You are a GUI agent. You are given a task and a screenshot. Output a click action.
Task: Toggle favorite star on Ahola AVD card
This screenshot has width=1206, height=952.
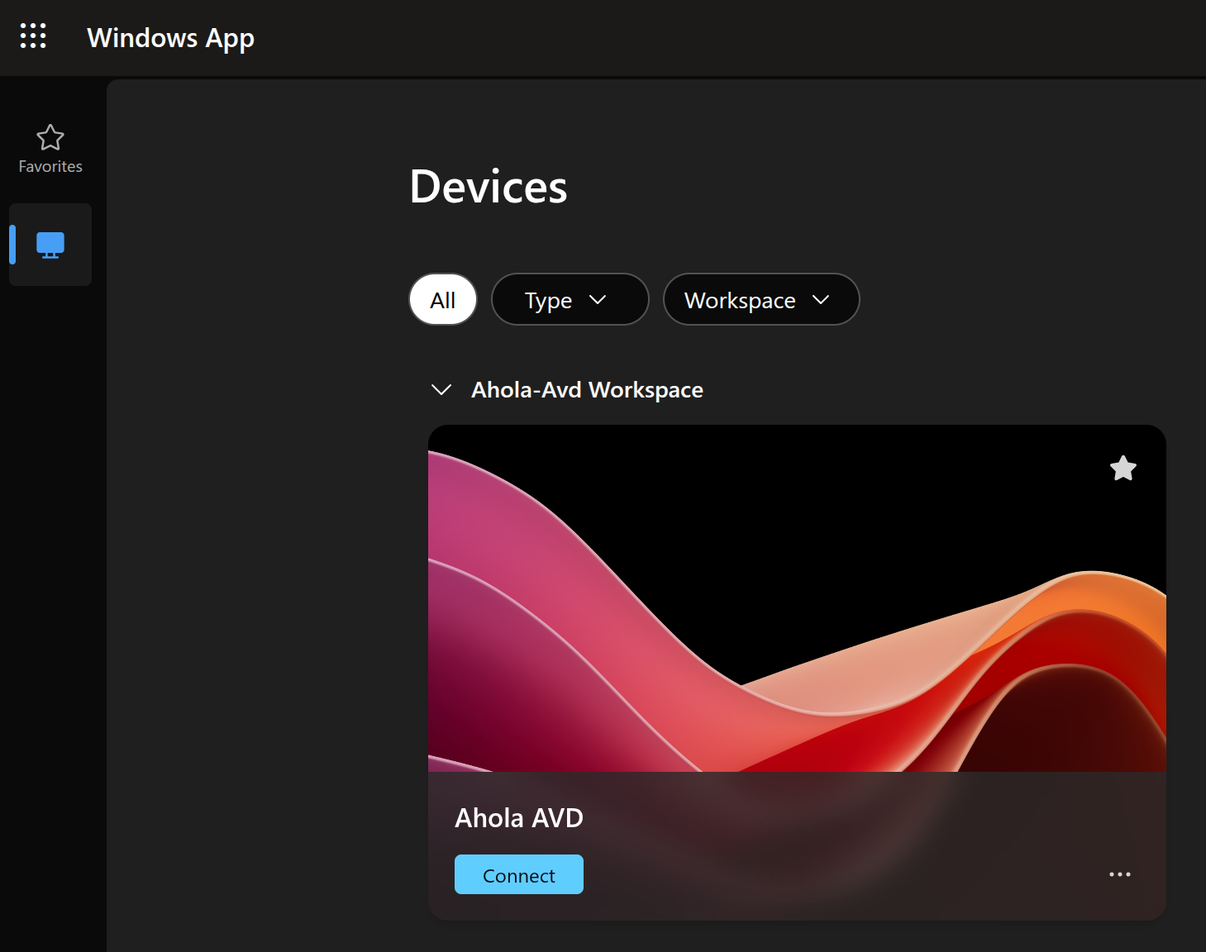click(1123, 469)
